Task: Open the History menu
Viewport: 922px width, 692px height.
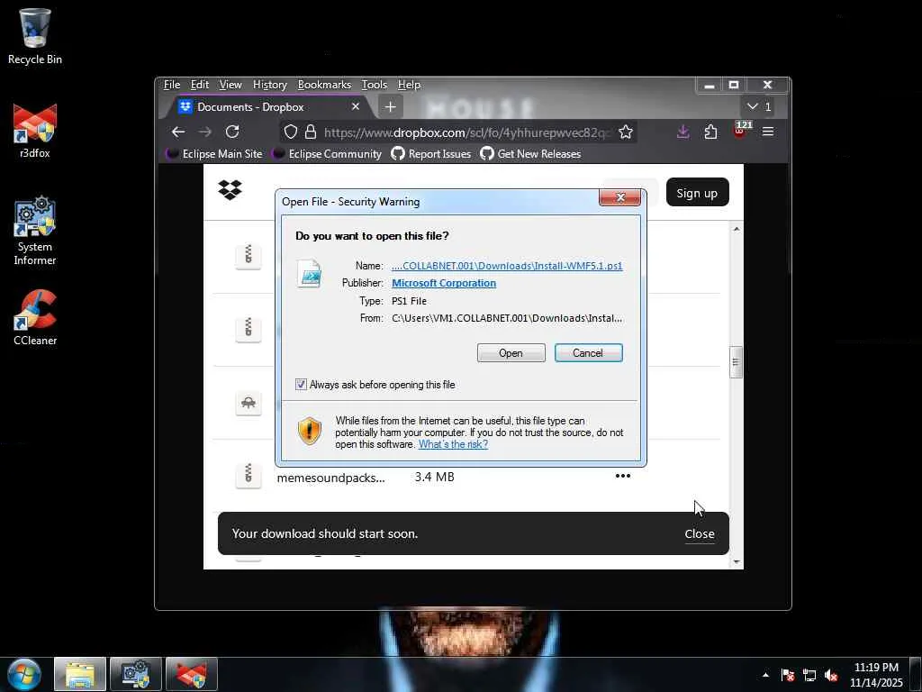Action: 270,85
